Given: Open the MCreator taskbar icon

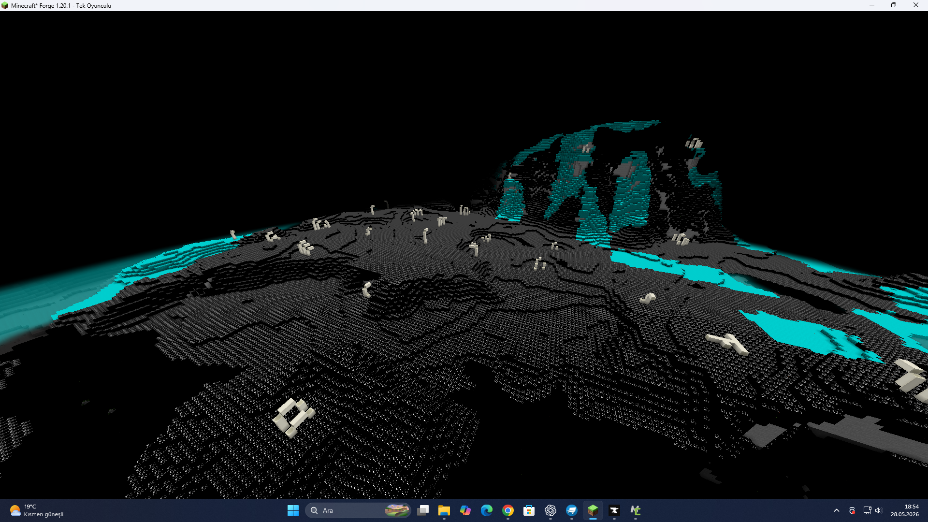Looking at the screenshot, I should [636, 510].
